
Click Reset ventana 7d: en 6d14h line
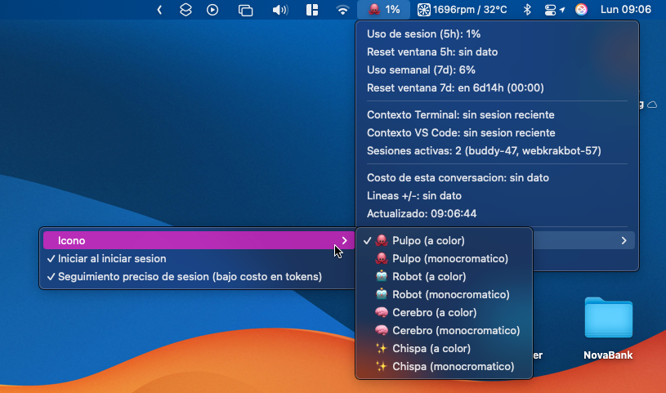pyautogui.click(x=455, y=88)
